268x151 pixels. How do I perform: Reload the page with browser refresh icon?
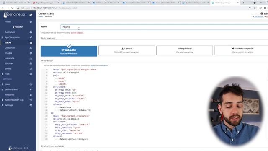pyautogui.click(x=12, y=8)
